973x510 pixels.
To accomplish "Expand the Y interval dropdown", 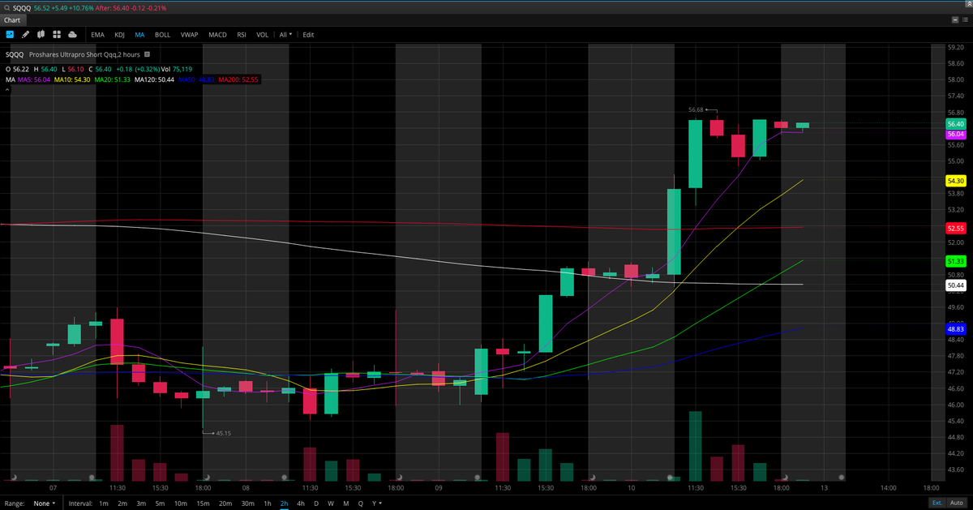I will point(375,504).
